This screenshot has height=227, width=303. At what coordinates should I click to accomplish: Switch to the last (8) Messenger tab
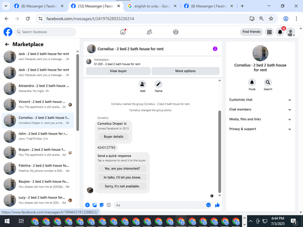[208, 6]
